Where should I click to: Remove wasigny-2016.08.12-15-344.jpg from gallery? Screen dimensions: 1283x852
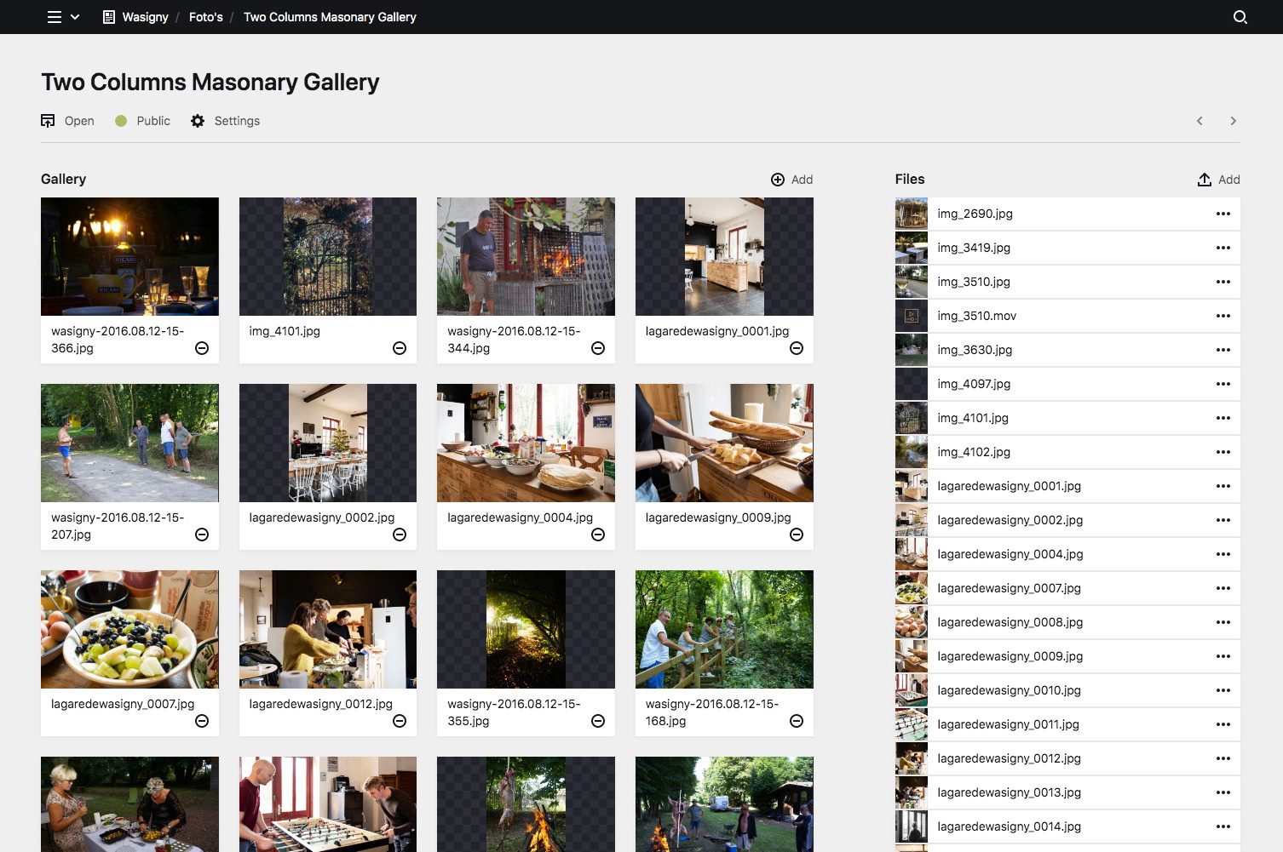pyautogui.click(x=598, y=348)
